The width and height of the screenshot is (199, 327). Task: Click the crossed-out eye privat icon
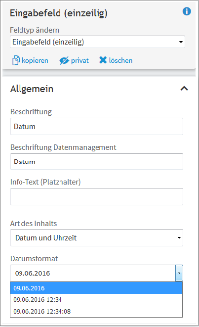[64, 61]
